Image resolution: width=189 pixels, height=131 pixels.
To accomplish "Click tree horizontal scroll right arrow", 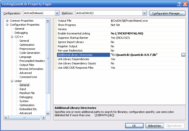I will coord(43,118).
